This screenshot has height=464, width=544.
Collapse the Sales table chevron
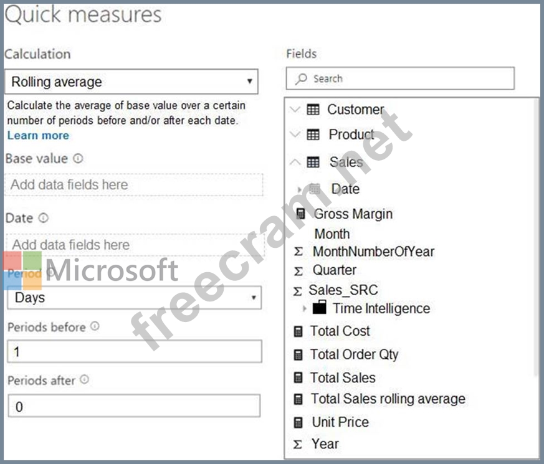295,162
